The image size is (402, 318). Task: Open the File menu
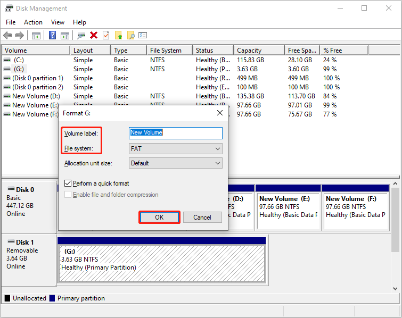coord(11,22)
